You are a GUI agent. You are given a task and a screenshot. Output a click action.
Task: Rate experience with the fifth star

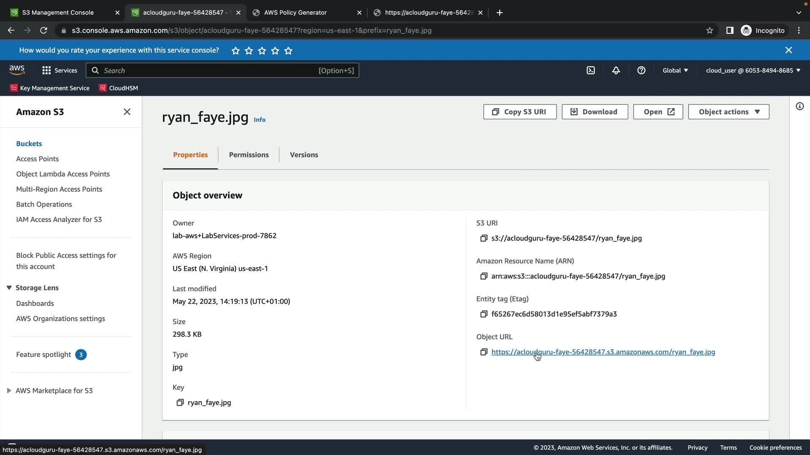(x=289, y=51)
